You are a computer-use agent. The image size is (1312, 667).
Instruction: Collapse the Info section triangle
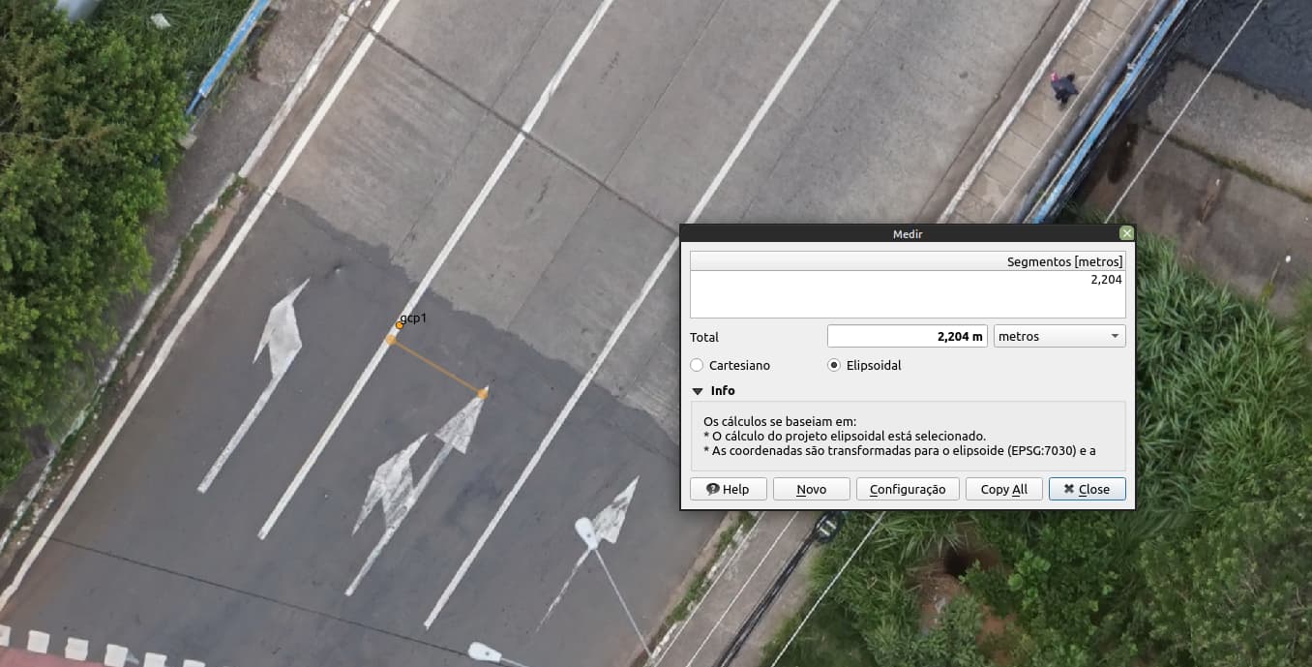pyautogui.click(x=697, y=391)
